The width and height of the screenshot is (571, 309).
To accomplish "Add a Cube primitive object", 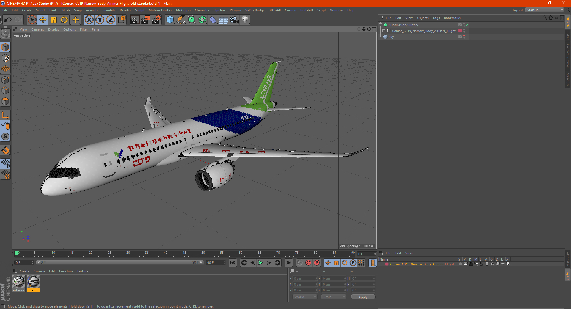I will [170, 20].
